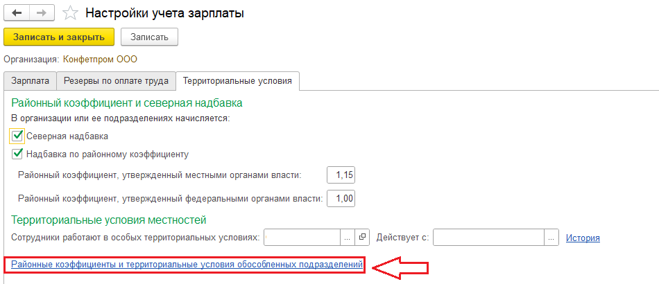Screen dimensions: 659x284
Task: Open link for обособленных подразделений coefficients
Action: (187, 264)
